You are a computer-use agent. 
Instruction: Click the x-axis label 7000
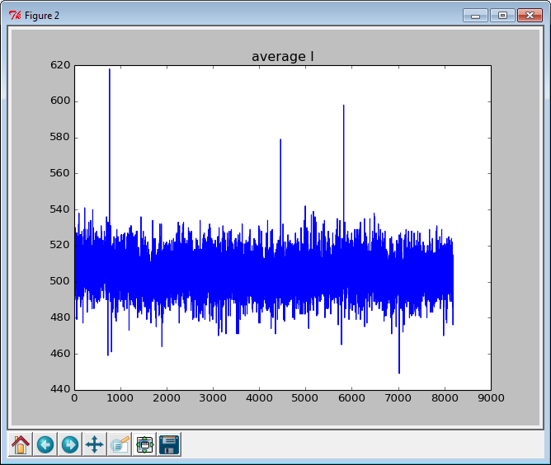398,398
